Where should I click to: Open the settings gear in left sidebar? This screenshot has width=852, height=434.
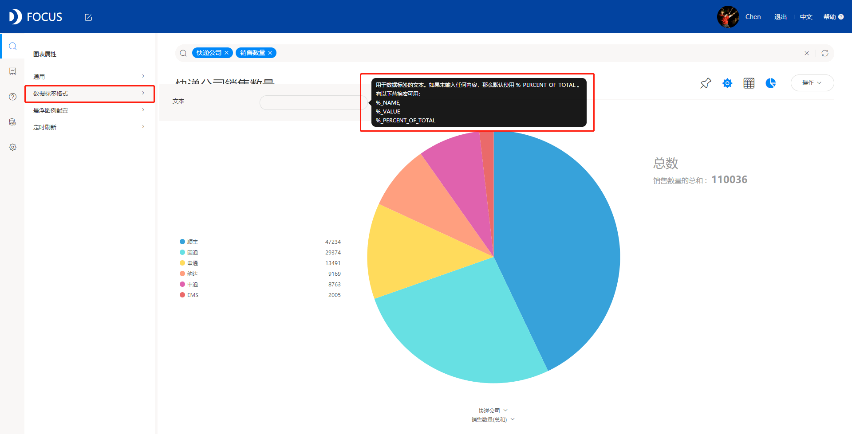tap(13, 147)
